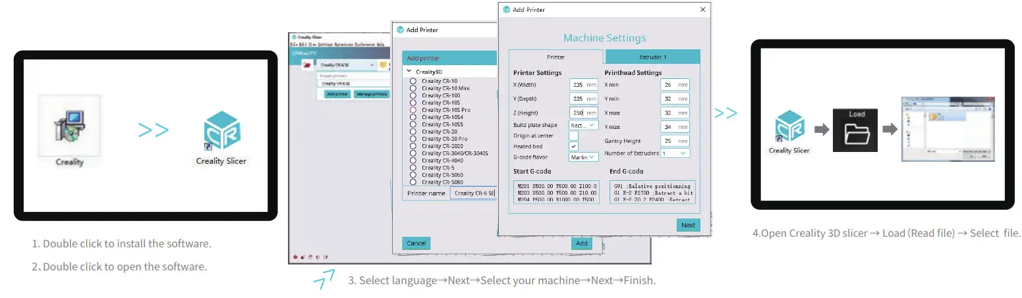Click inside the Start G-code text box
The image size is (1022, 298).
pyautogui.click(x=556, y=191)
